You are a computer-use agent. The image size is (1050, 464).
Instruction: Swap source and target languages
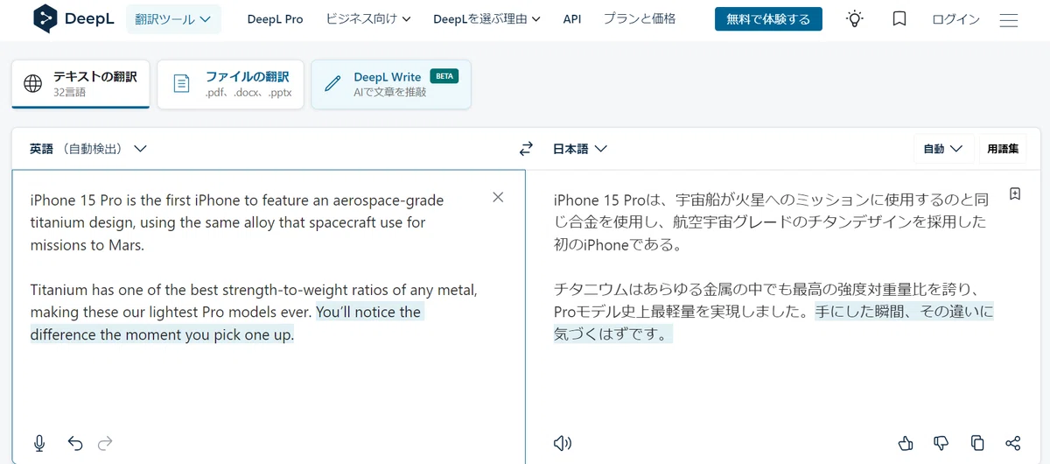click(x=526, y=149)
